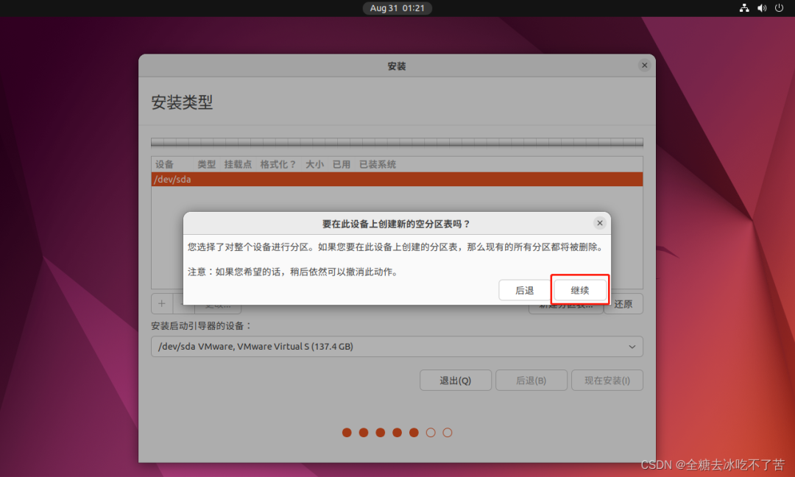Screen dimensions: 795x477
Task: Click the 挂载点 column header
Action: coord(238,164)
